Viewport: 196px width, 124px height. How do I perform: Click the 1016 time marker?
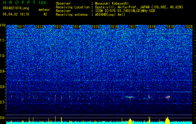[x=114, y=27]
